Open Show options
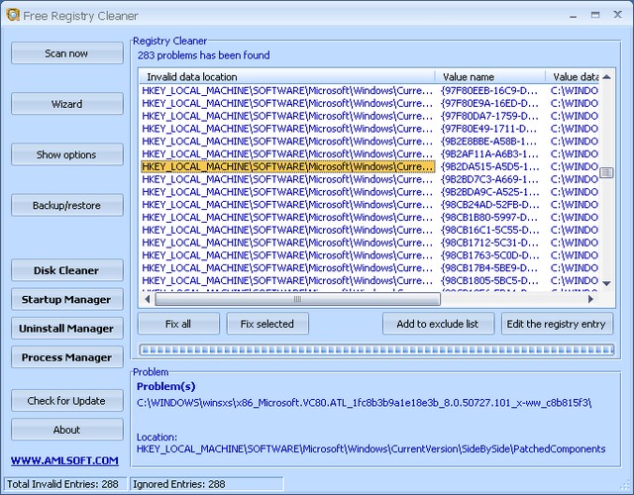Viewport: 634px width, 495px height. coord(67,154)
